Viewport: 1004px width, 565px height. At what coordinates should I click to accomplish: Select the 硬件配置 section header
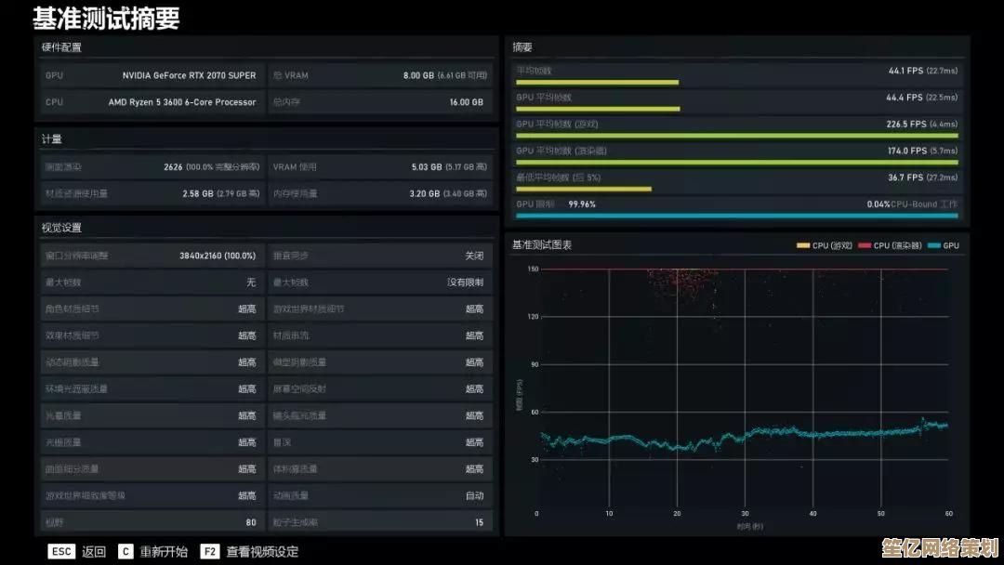pos(61,47)
